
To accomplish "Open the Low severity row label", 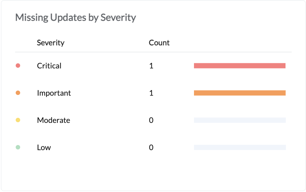I will (44, 147).
